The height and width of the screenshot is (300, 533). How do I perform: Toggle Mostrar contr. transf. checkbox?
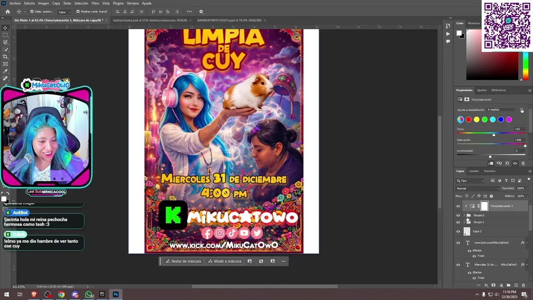[x=78, y=12]
